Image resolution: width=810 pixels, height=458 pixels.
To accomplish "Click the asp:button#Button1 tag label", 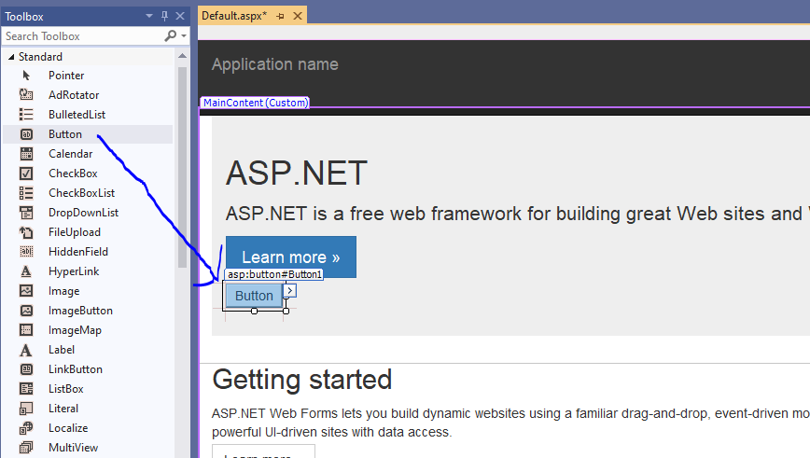I will point(274,274).
